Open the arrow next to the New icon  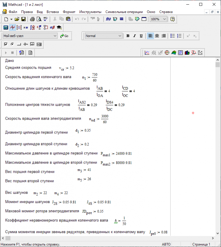pos(11,19)
